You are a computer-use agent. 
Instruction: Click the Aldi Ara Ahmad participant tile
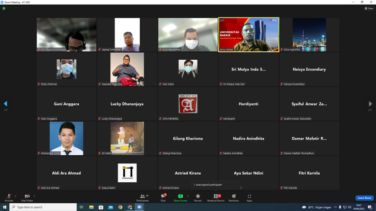tap(66, 173)
